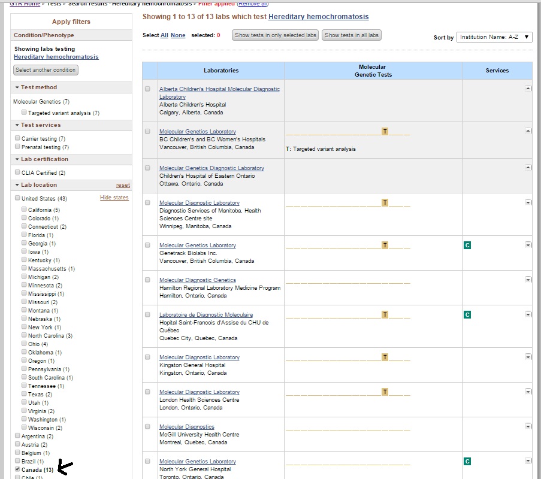Expand the McGill University Health Centre row
The height and width of the screenshot is (479, 541).
pos(528,426)
